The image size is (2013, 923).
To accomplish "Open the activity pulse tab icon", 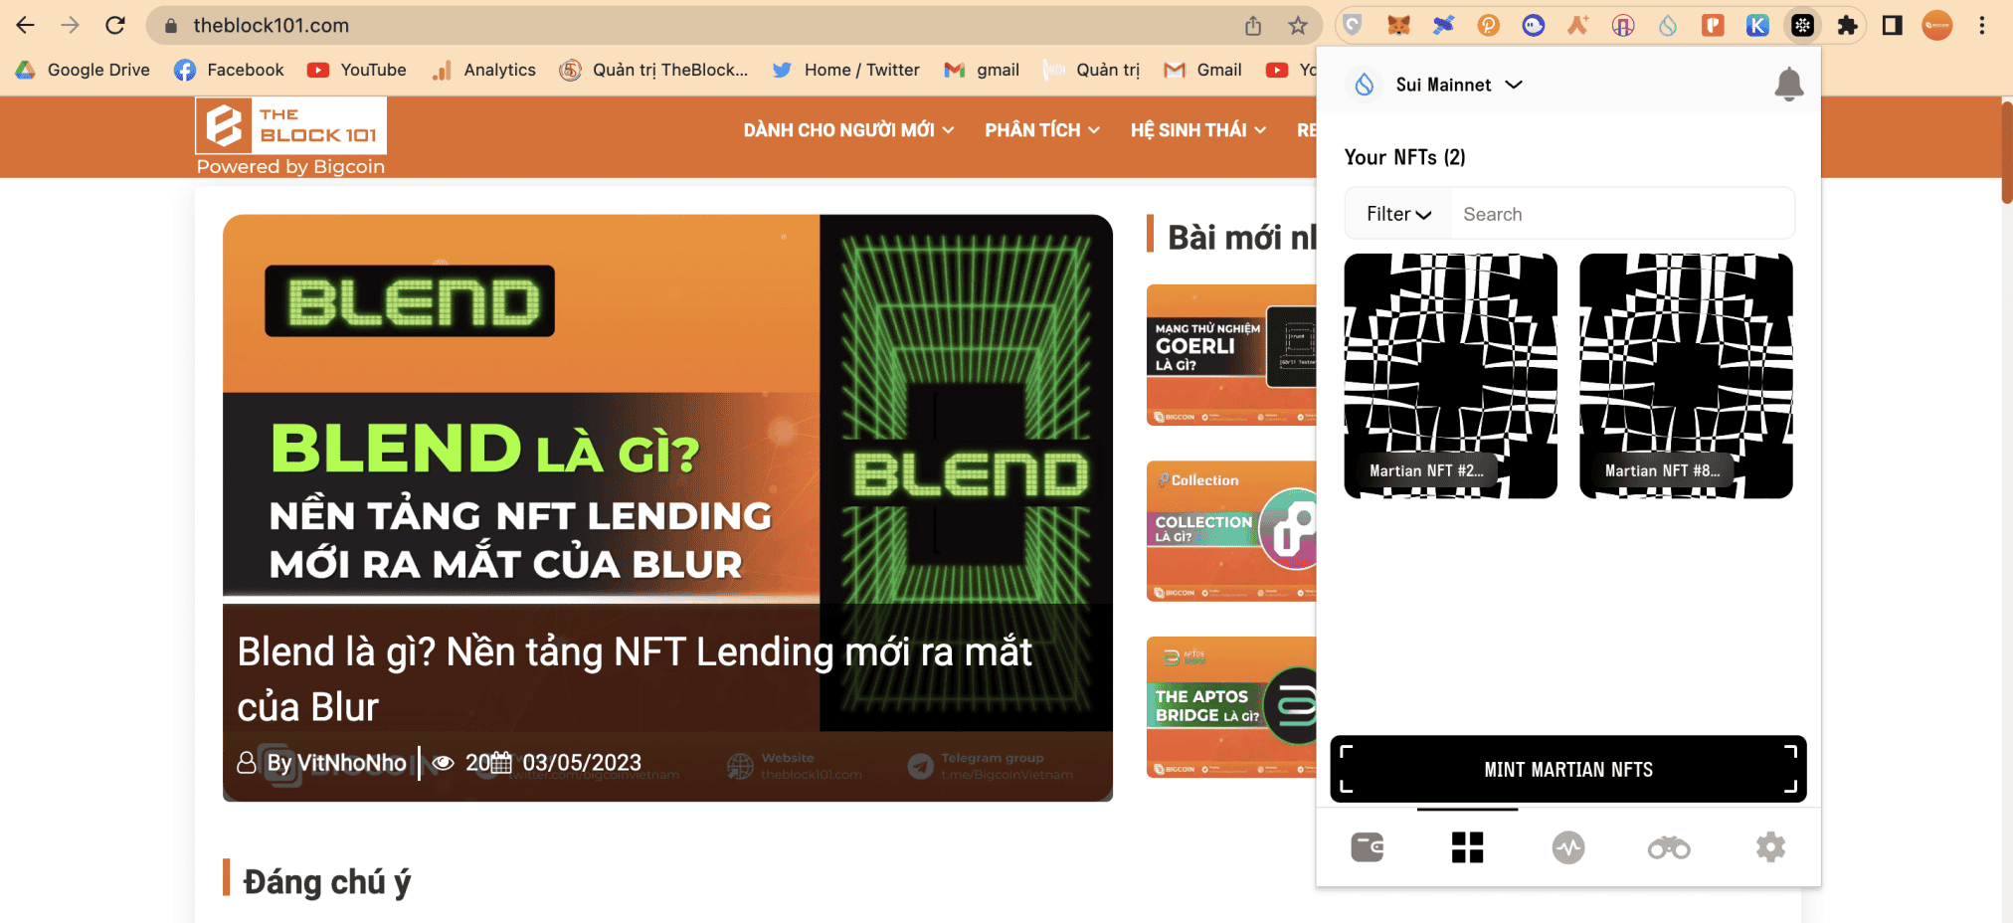I will tap(1568, 847).
